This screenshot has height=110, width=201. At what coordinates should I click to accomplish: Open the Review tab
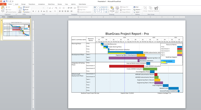(60, 4)
